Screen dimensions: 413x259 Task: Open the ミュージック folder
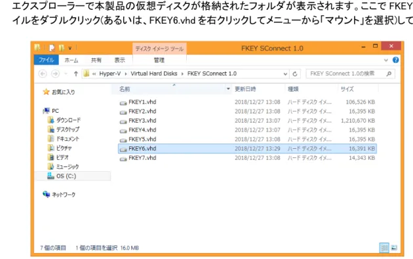pos(68,167)
